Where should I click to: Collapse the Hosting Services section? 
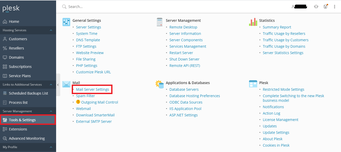click(51, 30)
